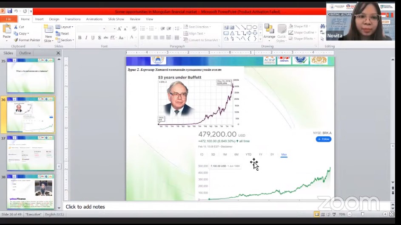
Task: Open the Design ribbon tab
Action: point(54,19)
